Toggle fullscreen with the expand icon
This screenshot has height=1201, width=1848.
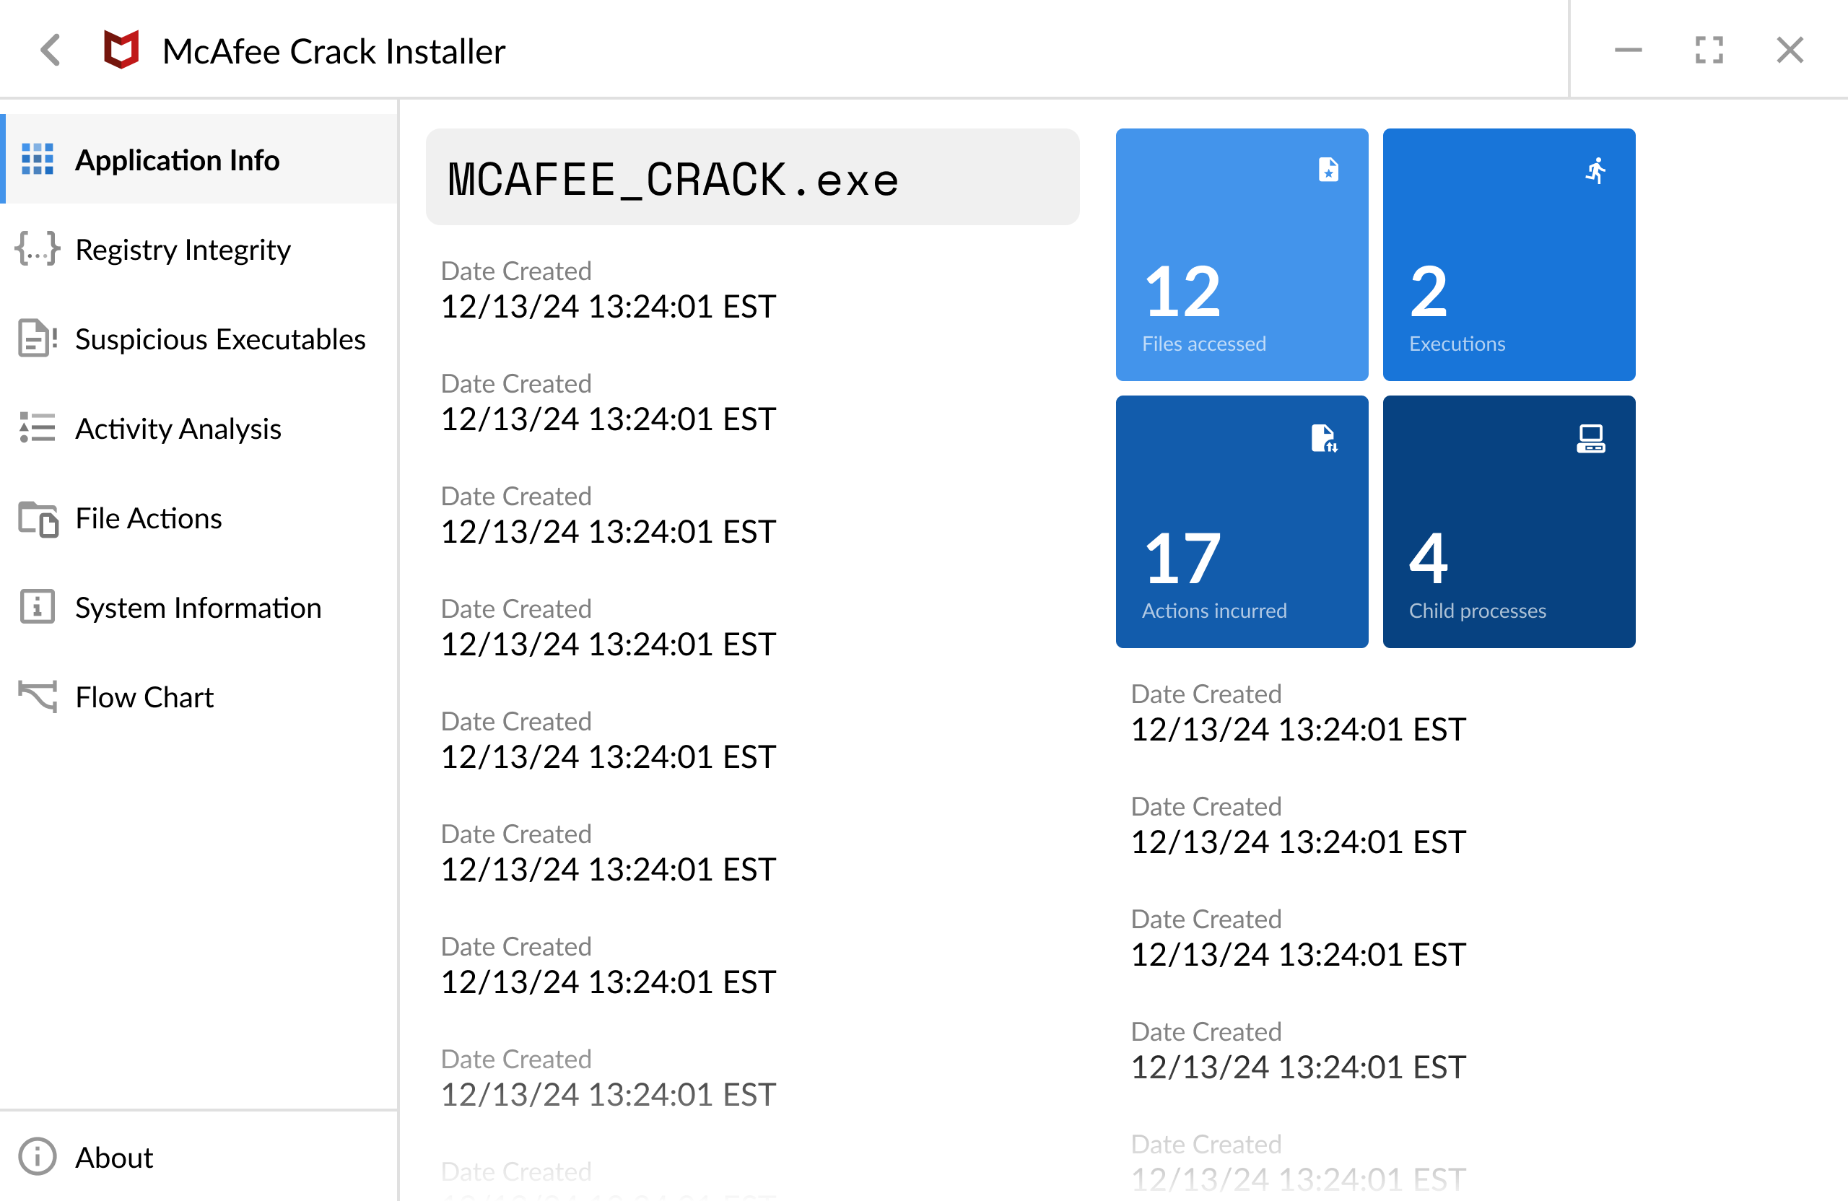[1708, 51]
